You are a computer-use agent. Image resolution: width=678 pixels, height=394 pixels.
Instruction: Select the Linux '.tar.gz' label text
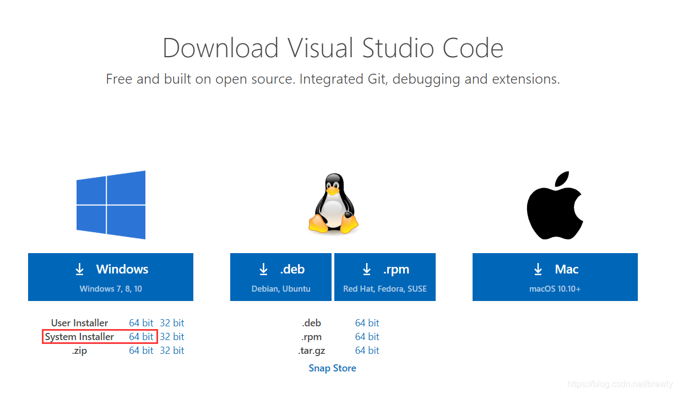click(311, 351)
